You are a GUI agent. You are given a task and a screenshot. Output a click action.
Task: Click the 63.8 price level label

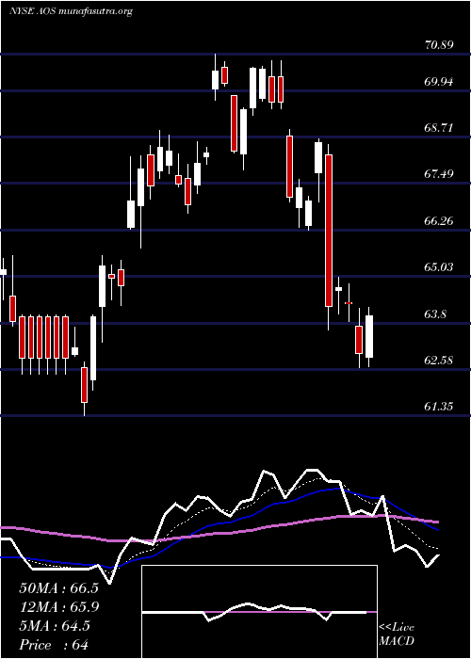click(435, 313)
